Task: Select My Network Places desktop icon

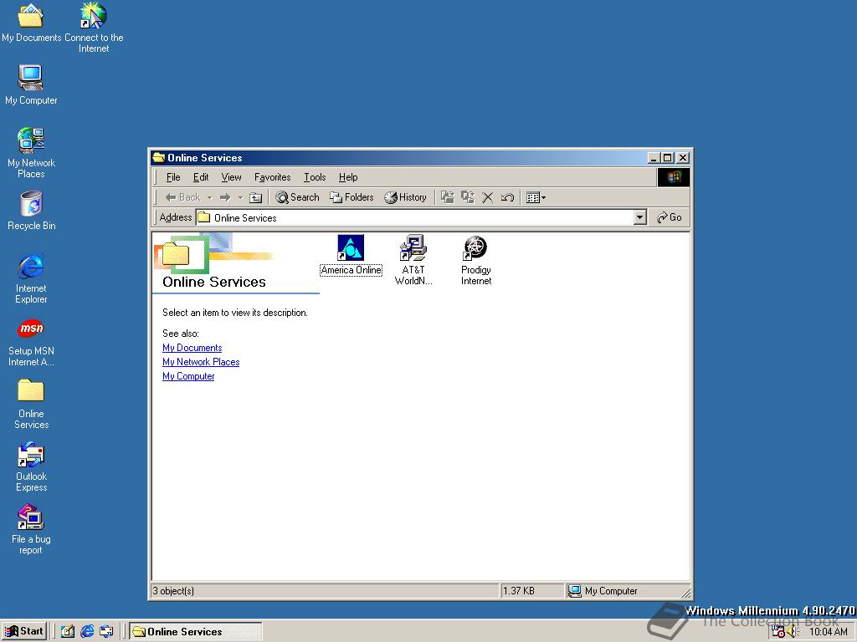Action: (x=31, y=153)
